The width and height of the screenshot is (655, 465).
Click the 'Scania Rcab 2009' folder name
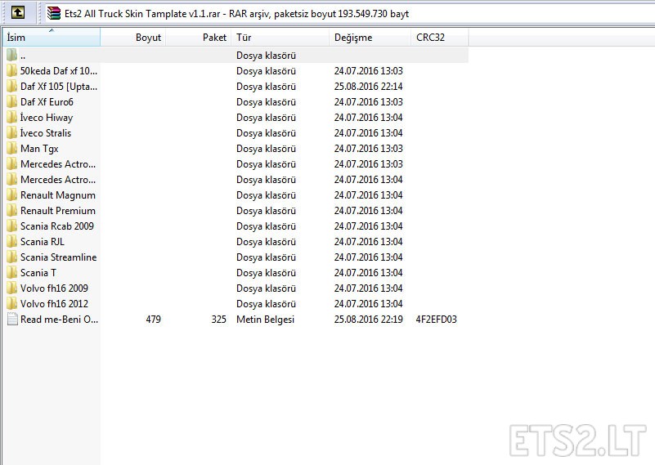(x=57, y=226)
